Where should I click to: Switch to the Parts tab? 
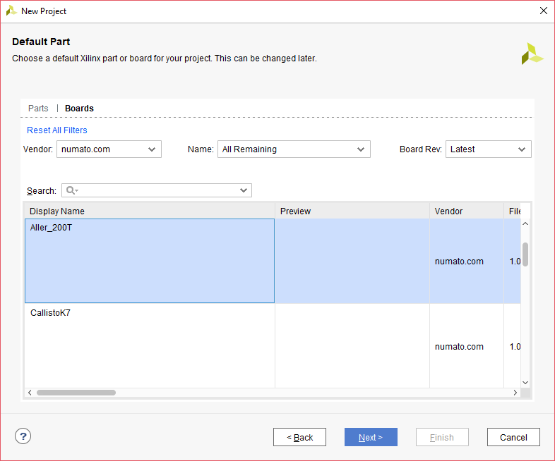point(38,109)
